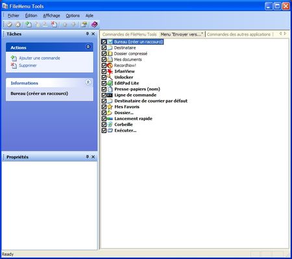The height and width of the screenshot is (259, 292).
Task: Select the Destinataire de courrier par défaut row
Action: coord(151,101)
